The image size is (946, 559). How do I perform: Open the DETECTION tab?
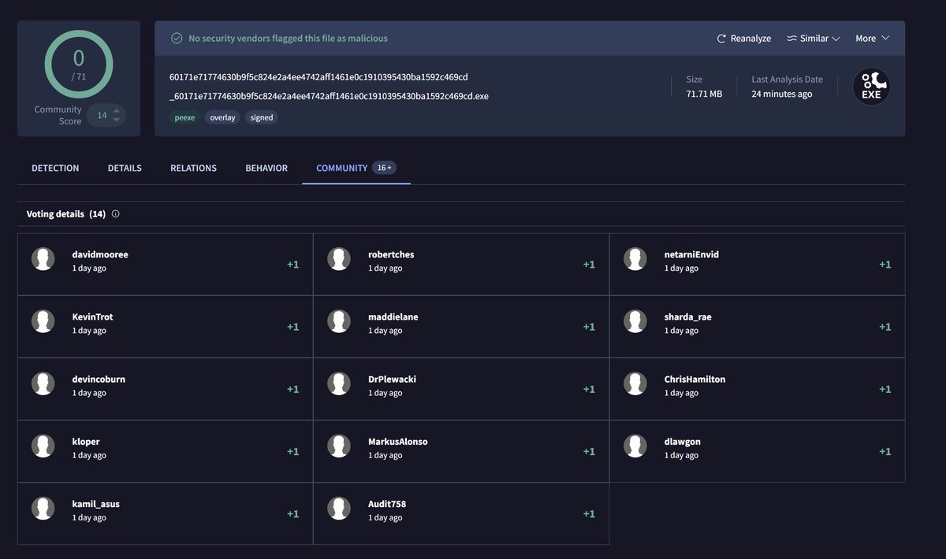55,168
